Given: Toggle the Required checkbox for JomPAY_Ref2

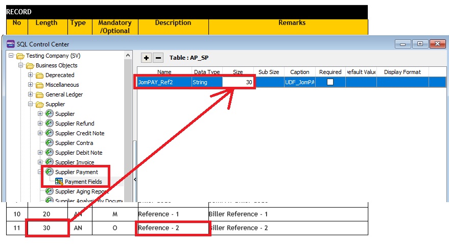Looking at the screenshot, I should [330, 82].
